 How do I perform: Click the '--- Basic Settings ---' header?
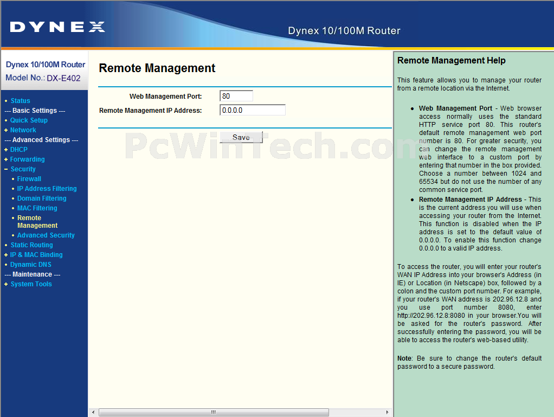pos(35,111)
